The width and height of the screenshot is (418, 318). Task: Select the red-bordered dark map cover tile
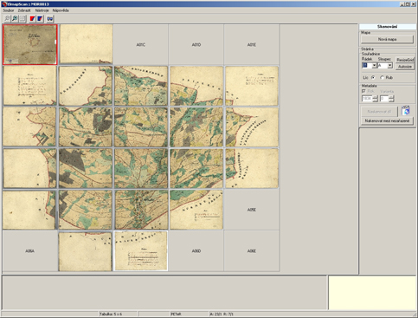[x=30, y=44]
